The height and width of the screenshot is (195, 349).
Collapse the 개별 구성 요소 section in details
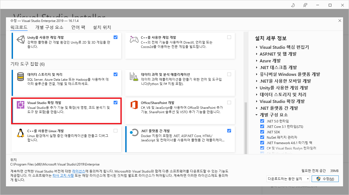click(256, 115)
